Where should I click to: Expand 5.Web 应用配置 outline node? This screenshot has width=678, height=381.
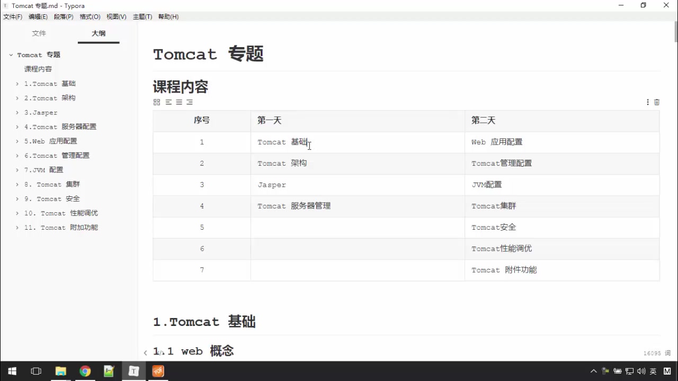[x=17, y=141]
